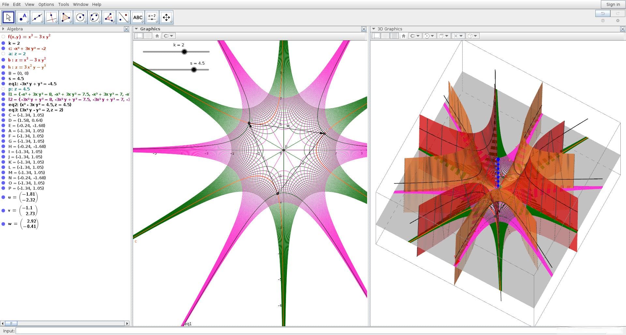This screenshot has width=626, height=335.
Task: Select the Perpendicular Line tool
Action: tap(52, 17)
